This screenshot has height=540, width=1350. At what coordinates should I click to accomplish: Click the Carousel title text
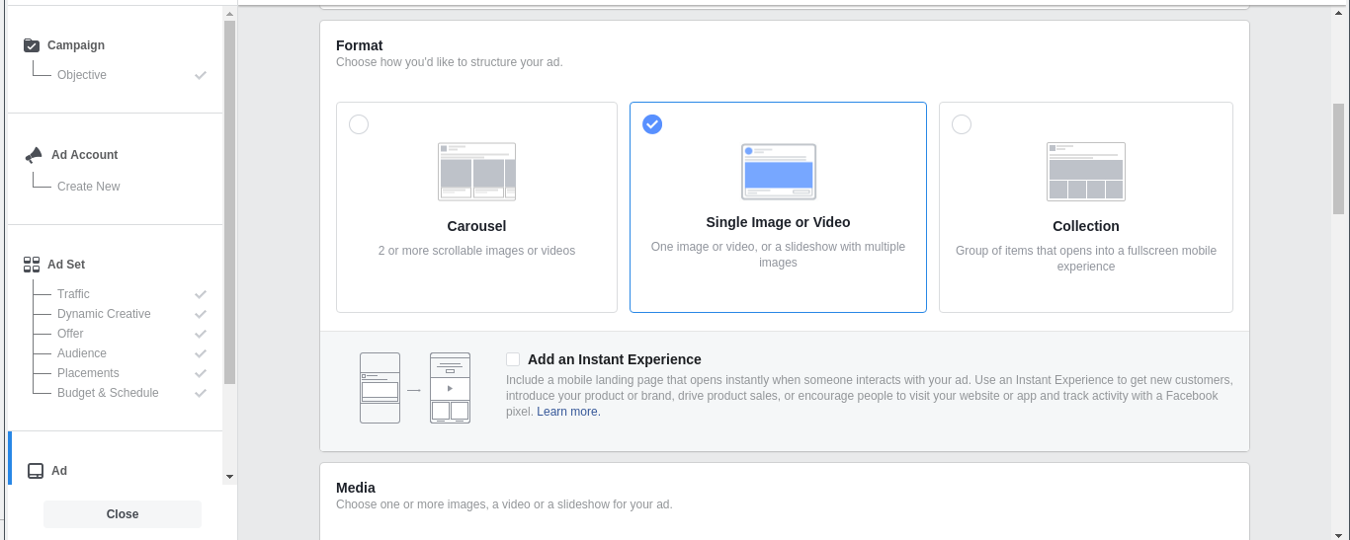click(476, 226)
